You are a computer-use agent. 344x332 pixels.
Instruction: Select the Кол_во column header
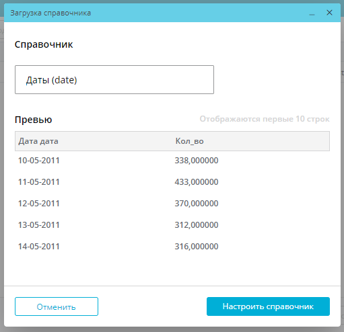pyautogui.click(x=189, y=141)
